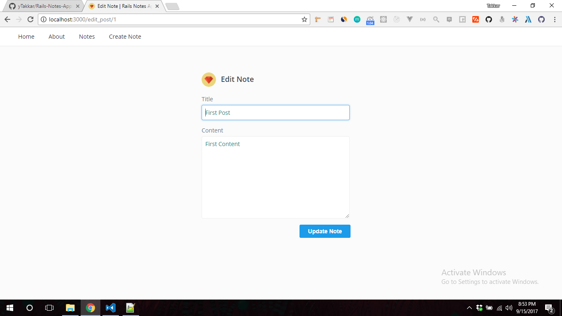Screen dimensions: 562x316
Task: Open the Notes nav link
Action: coord(87,37)
